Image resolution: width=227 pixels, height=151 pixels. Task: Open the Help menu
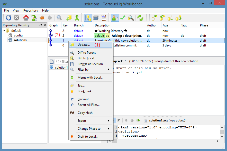(45, 11)
